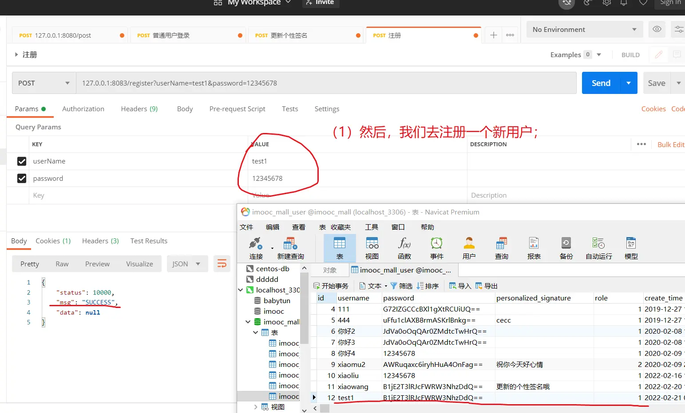
Task: Collapse the imooc_mall database tree node
Action: point(248,322)
